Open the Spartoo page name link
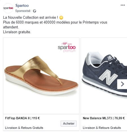The height and width of the screenshot is (132, 127). (22, 5)
